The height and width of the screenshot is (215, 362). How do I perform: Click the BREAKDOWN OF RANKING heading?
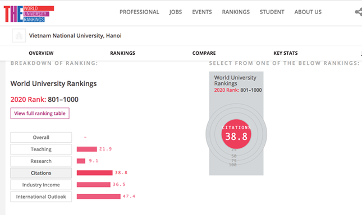coord(54,63)
